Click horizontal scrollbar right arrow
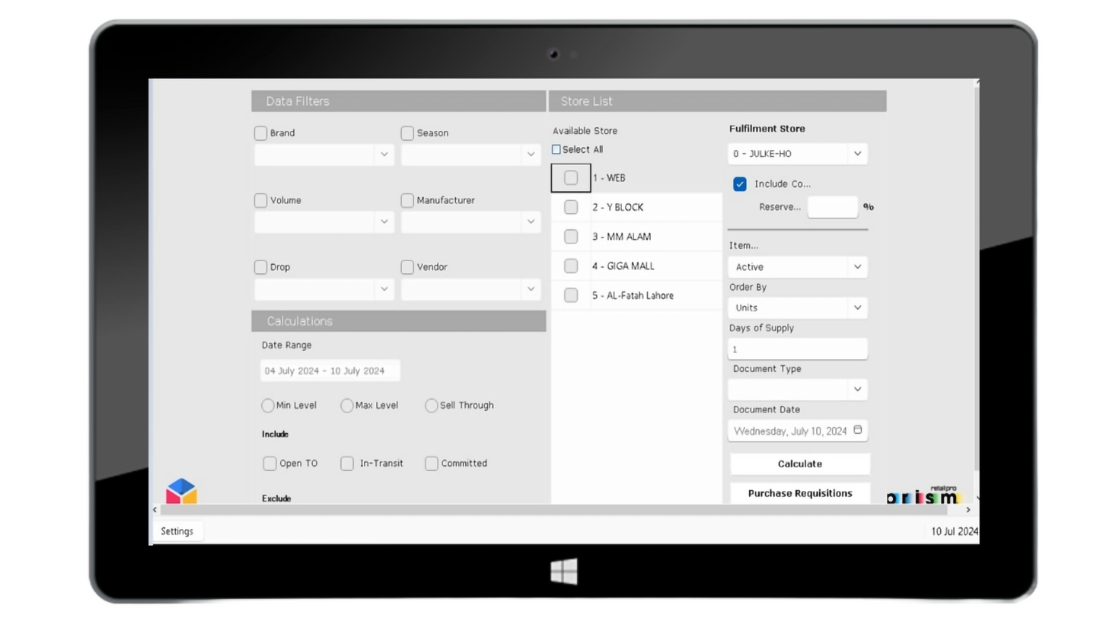 click(x=968, y=510)
